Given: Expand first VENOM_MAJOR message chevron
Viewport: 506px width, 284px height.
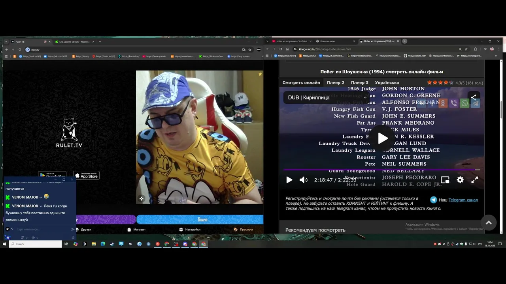Looking at the screenshot, I should coord(41,197).
